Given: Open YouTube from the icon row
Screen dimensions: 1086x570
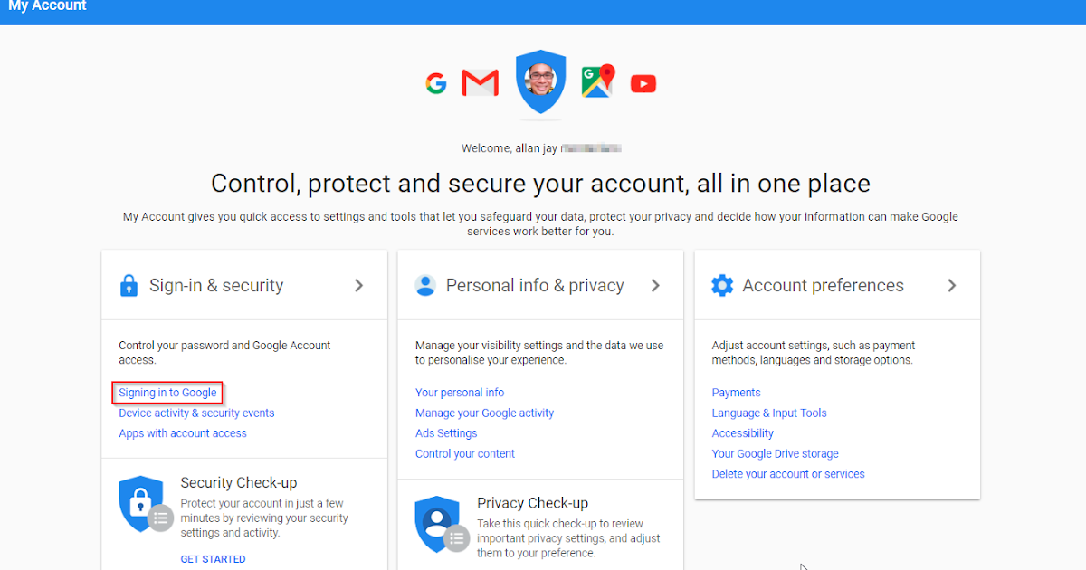Looking at the screenshot, I should point(643,83).
